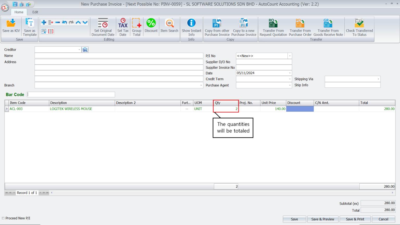
Task: Switch to the Edit tab
Action: (35, 12)
